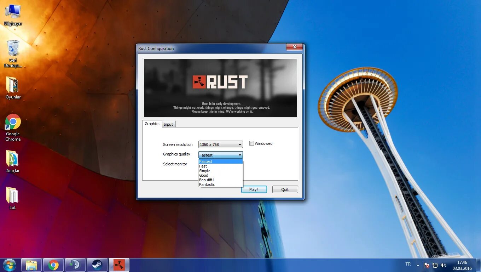This screenshot has width=481, height=272.
Task: Open the network status tray icon
Action: click(435, 265)
